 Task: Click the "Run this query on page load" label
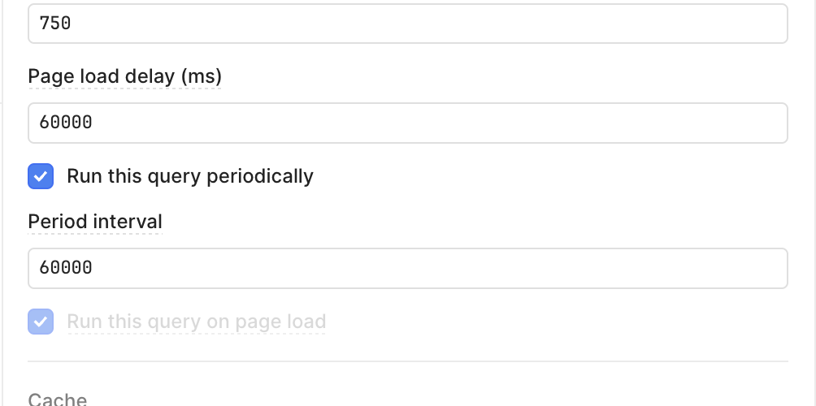pyautogui.click(x=196, y=322)
